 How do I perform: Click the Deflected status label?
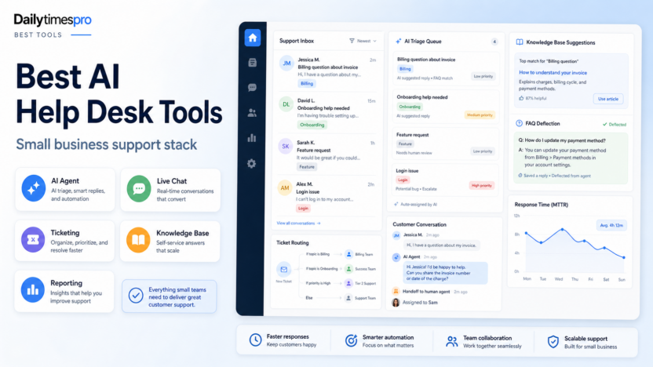(x=615, y=125)
